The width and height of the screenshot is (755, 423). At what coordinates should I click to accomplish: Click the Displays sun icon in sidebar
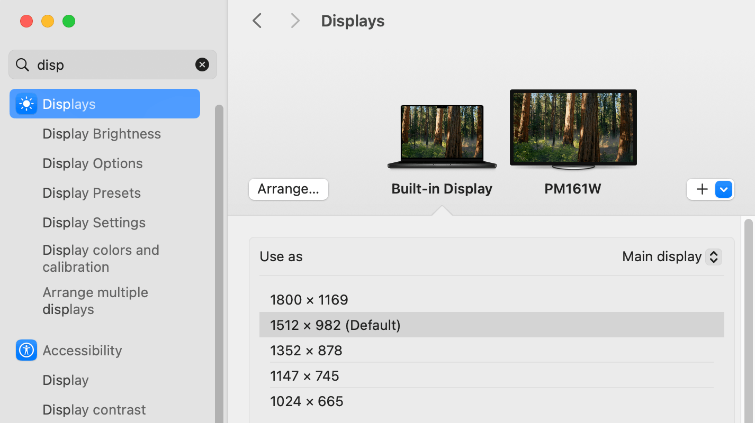tap(26, 104)
